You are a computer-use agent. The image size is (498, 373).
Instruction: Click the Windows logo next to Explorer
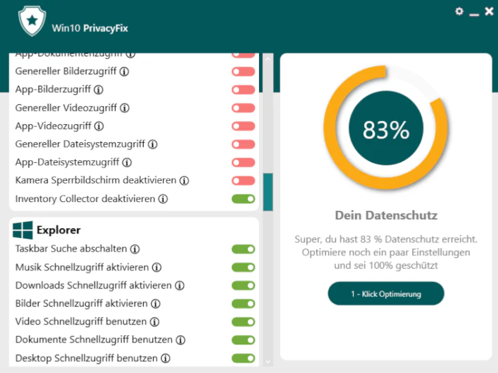(23, 230)
